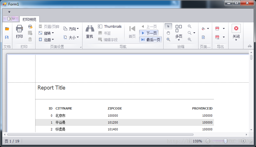256x147 pixels.
Task: Open 页眉/页脚 header and footer
Action: click(49, 26)
